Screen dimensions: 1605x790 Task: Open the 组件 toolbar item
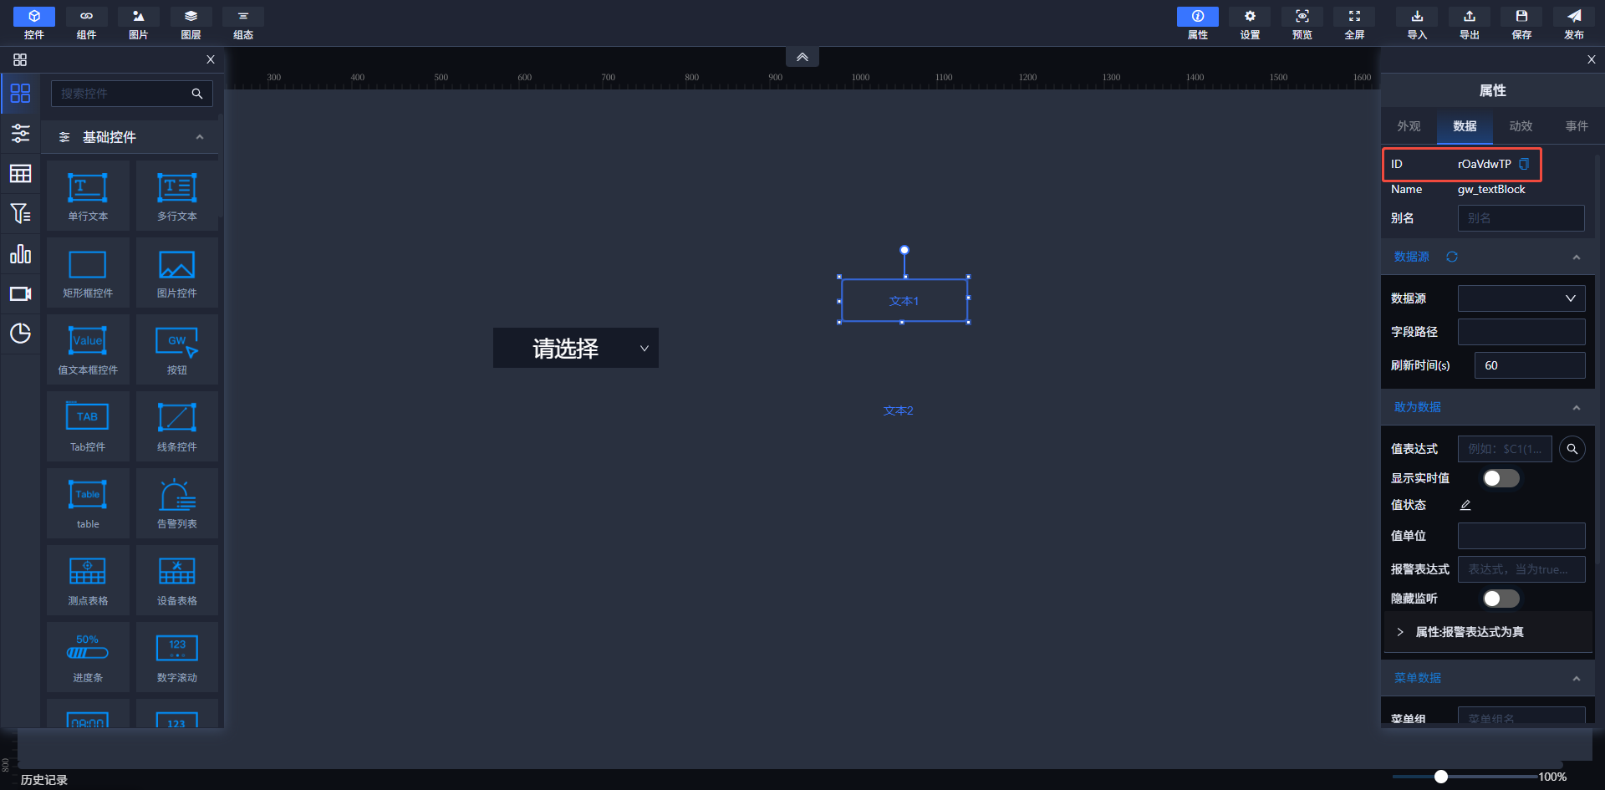(x=86, y=23)
